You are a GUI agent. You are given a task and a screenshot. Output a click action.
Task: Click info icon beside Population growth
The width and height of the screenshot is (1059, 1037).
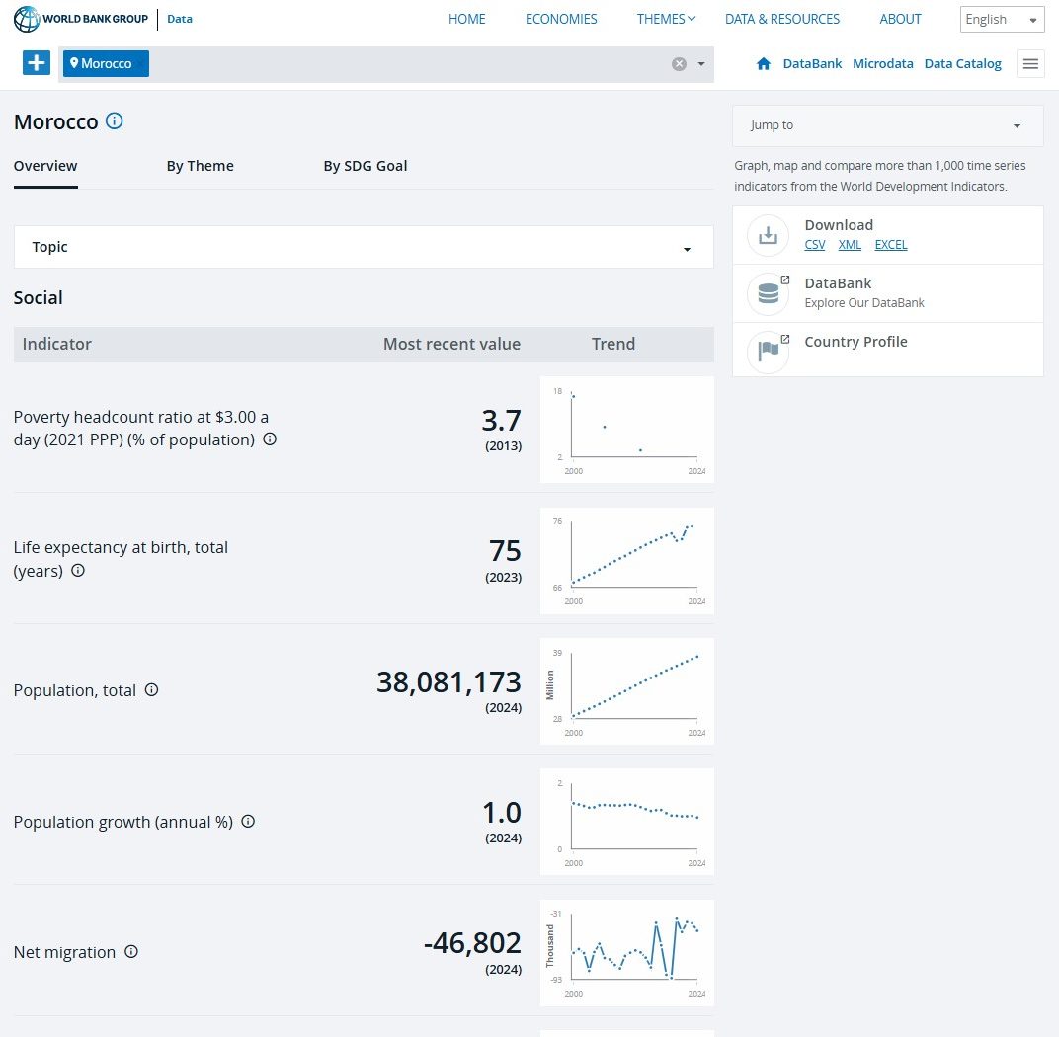click(248, 821)
